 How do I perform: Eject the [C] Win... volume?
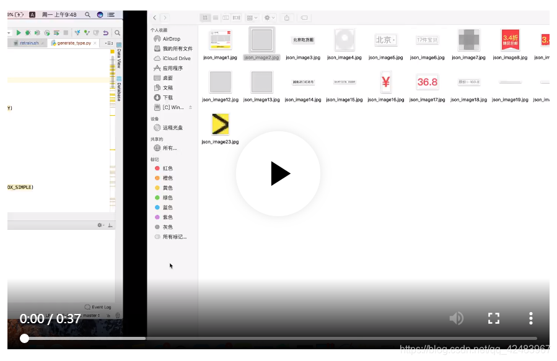click(x=190, y=107)
